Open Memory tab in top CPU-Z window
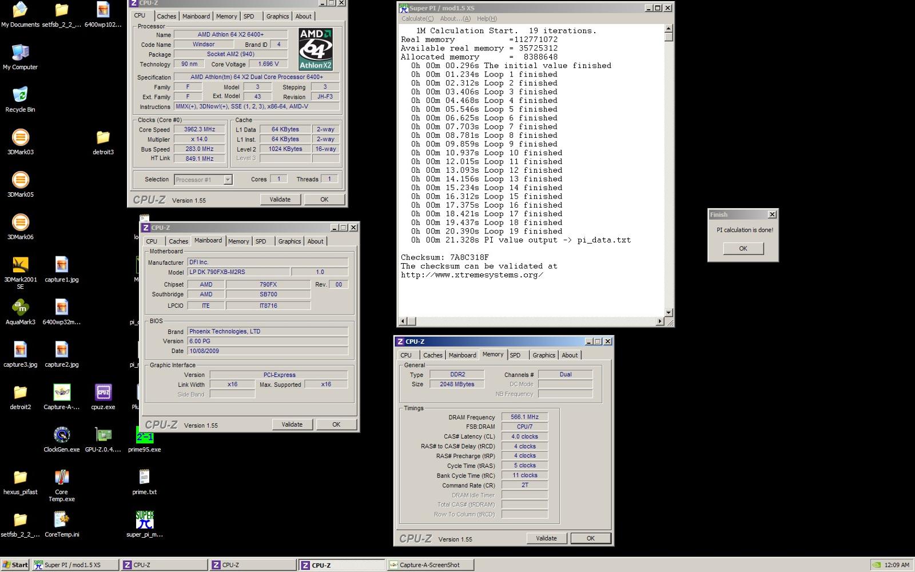 coord(226,16)
